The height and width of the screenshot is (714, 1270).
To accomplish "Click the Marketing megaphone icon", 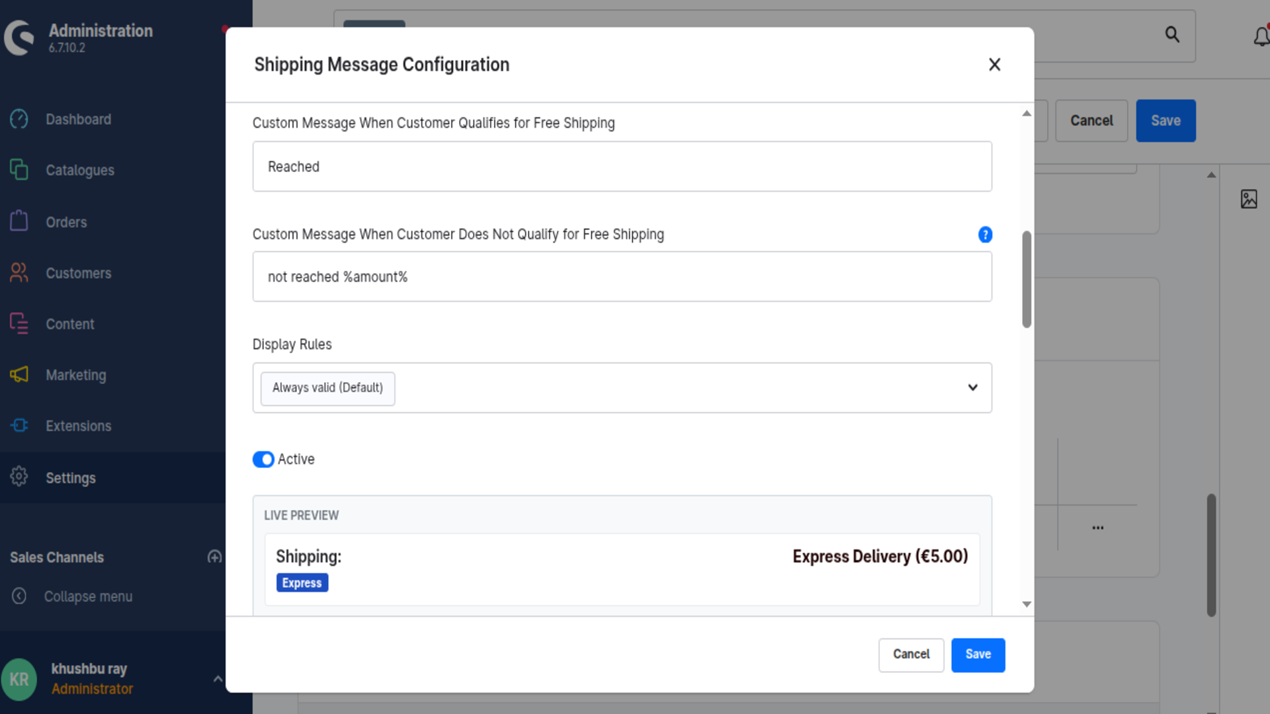I will pos(19,375).
